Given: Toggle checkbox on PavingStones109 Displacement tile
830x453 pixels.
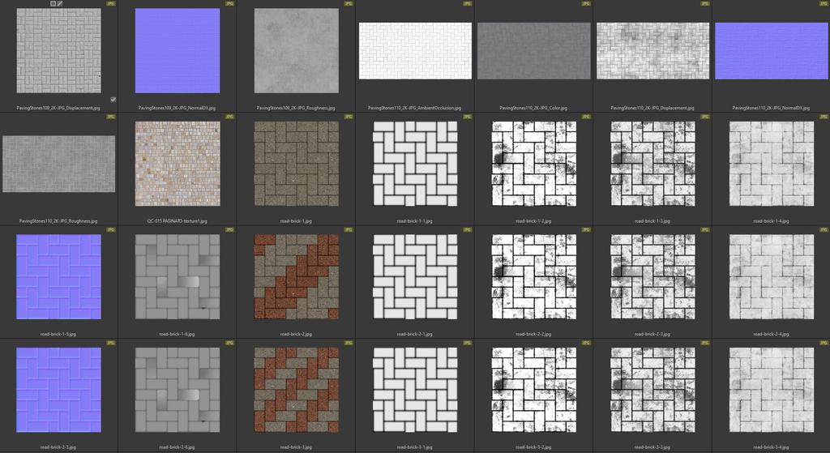Looking at the screenshot, I should (113, 100).
